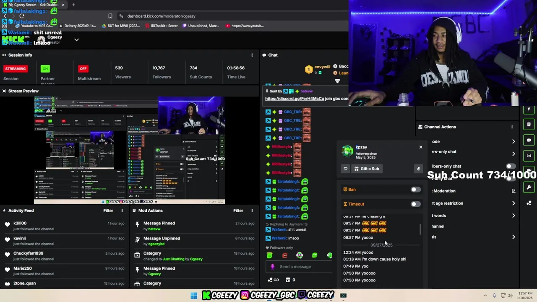The image size is (537, 302).
Task: Open the Activity Feed Filter
Action: click(x=108, y=211)
